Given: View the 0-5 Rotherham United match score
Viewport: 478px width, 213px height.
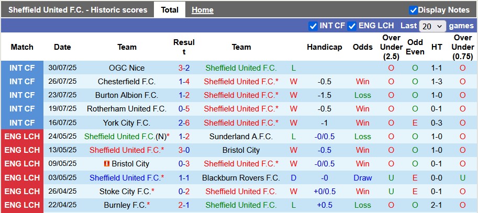Looking at the screenshot, I should pos(184,109).
